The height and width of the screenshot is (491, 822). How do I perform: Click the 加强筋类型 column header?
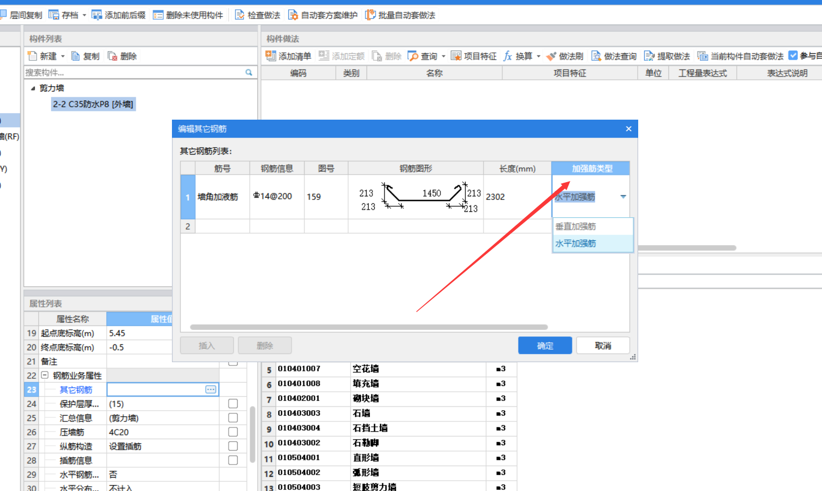point(591,169)
